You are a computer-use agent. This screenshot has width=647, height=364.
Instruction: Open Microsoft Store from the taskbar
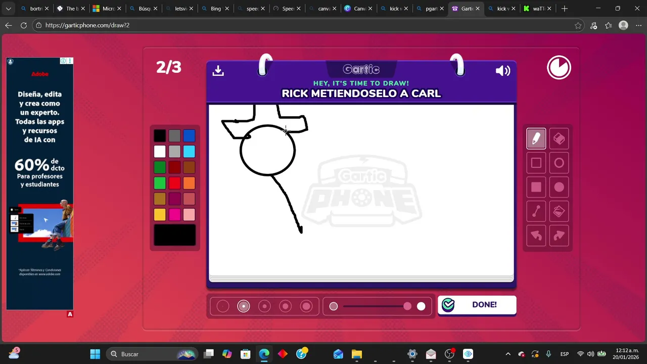[x=245, y=354]
